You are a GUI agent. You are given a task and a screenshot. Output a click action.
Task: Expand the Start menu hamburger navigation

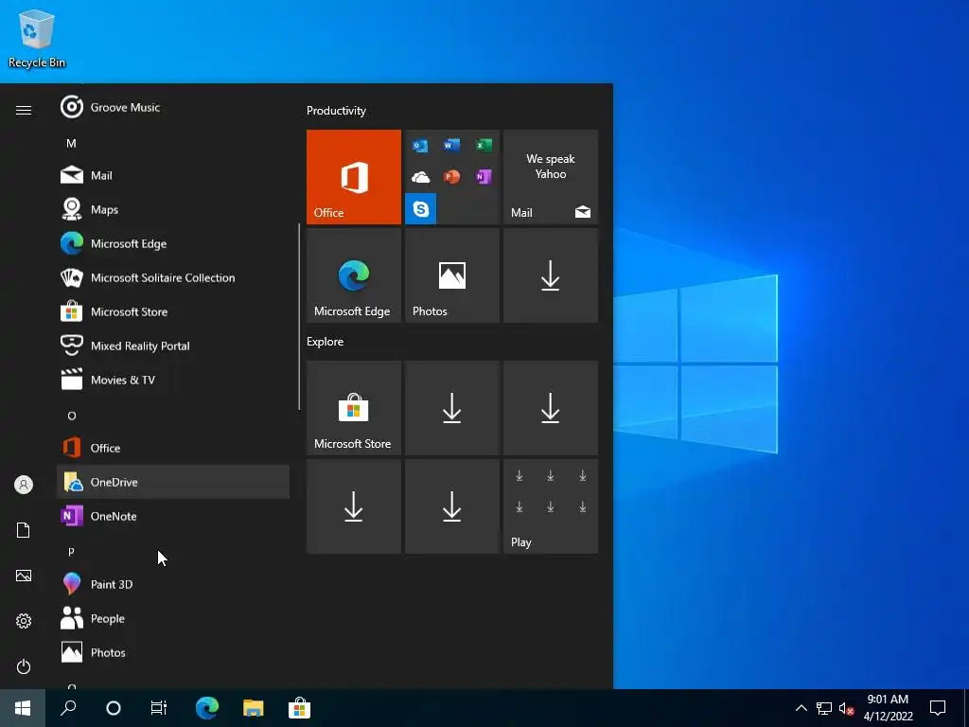pyautogui.click(x=24, y=110)
